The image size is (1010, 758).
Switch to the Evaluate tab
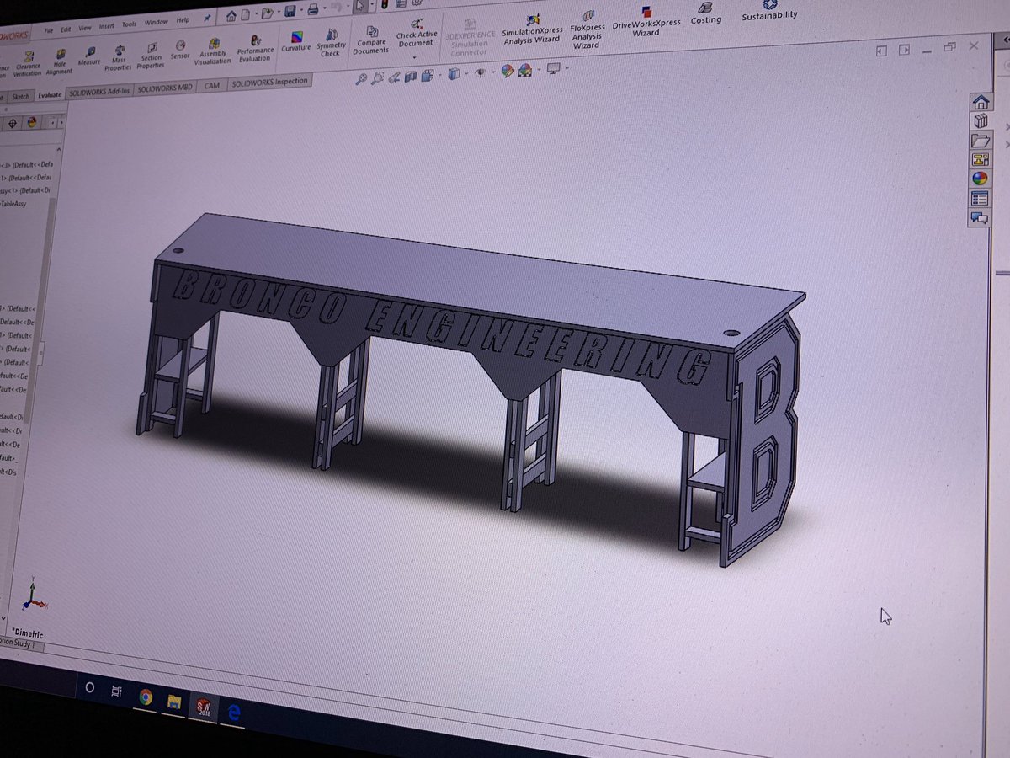[50, 94]
